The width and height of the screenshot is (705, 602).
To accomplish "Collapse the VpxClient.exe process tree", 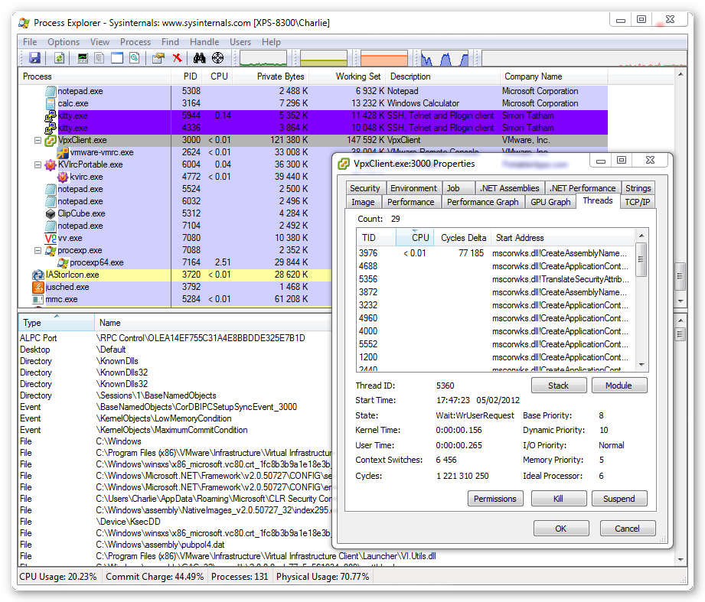I will pos(38,140).
